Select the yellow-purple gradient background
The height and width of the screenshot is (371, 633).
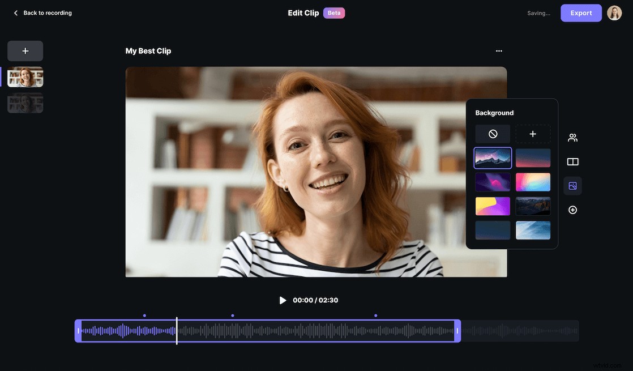493,206
